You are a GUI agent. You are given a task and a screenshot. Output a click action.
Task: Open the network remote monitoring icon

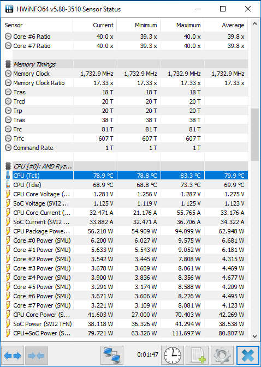[x=112, y=356]
